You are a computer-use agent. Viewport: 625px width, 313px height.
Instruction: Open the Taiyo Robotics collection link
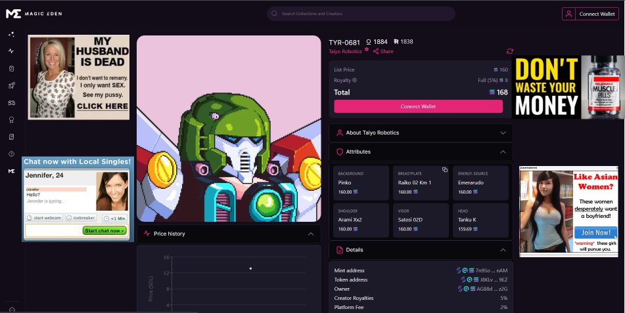(x=345, y=51)
